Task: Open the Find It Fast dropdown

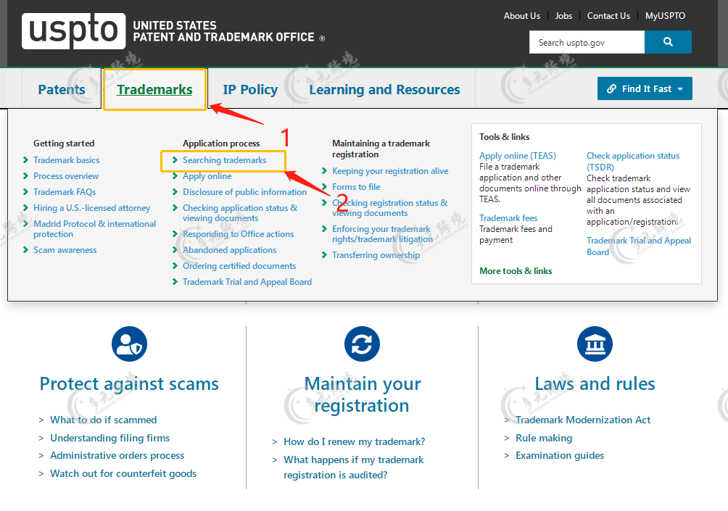Action: (645, 88)
